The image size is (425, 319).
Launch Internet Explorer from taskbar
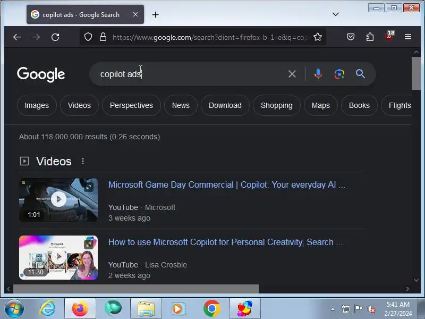pyautogui.click(x=47, y=308)
